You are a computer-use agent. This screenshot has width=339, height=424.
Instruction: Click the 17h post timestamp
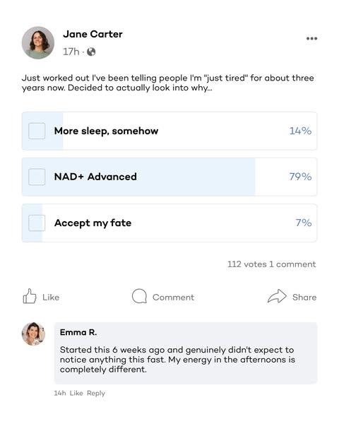click(71, 52)
